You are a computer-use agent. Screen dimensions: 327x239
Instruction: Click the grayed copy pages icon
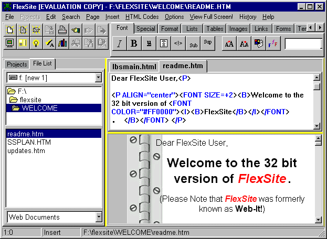(88, 43)
